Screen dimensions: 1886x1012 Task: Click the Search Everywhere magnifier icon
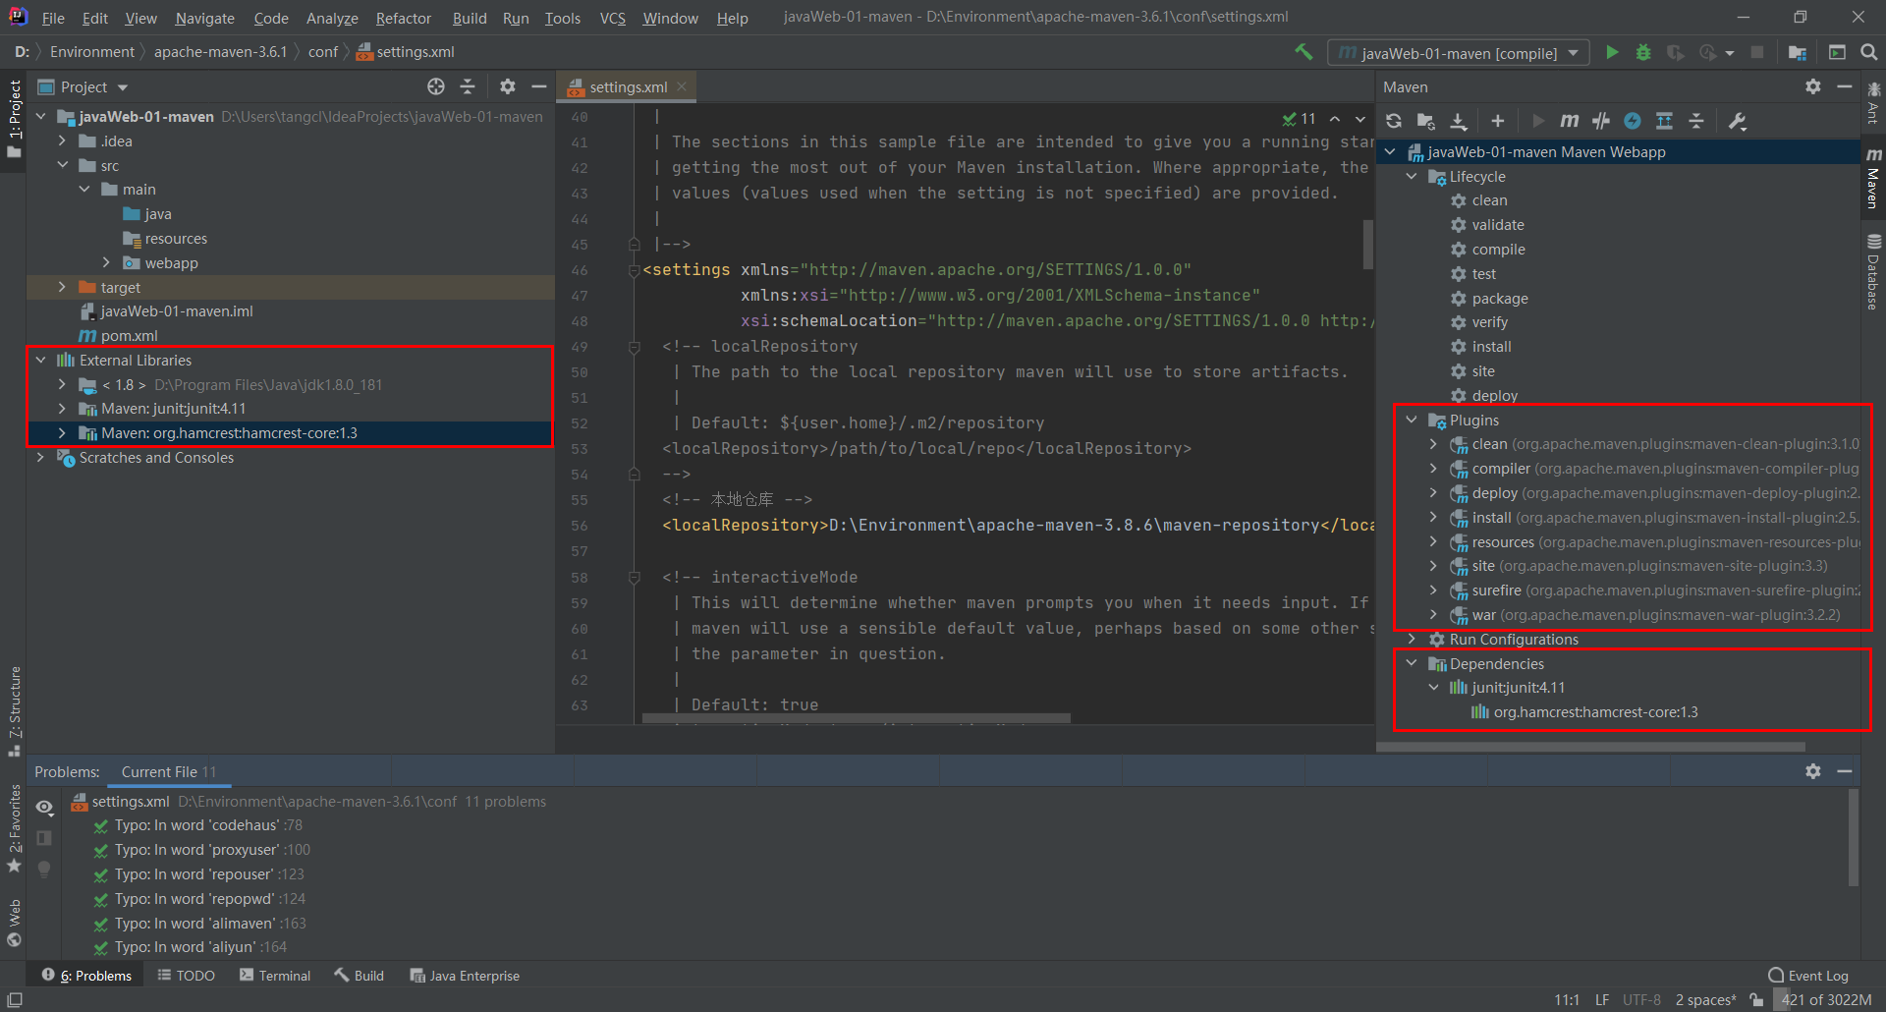click(1869, 52)
